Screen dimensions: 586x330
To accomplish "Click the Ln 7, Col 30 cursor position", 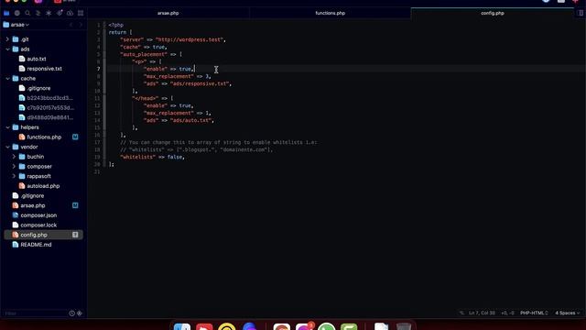I will (482, 313).
